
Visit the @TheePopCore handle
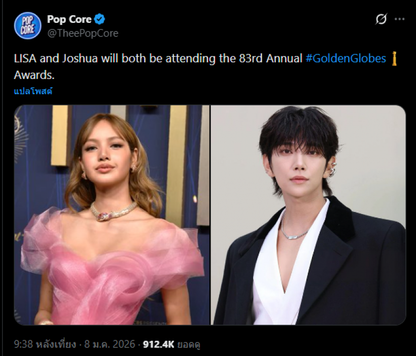(x=83, y=33)
